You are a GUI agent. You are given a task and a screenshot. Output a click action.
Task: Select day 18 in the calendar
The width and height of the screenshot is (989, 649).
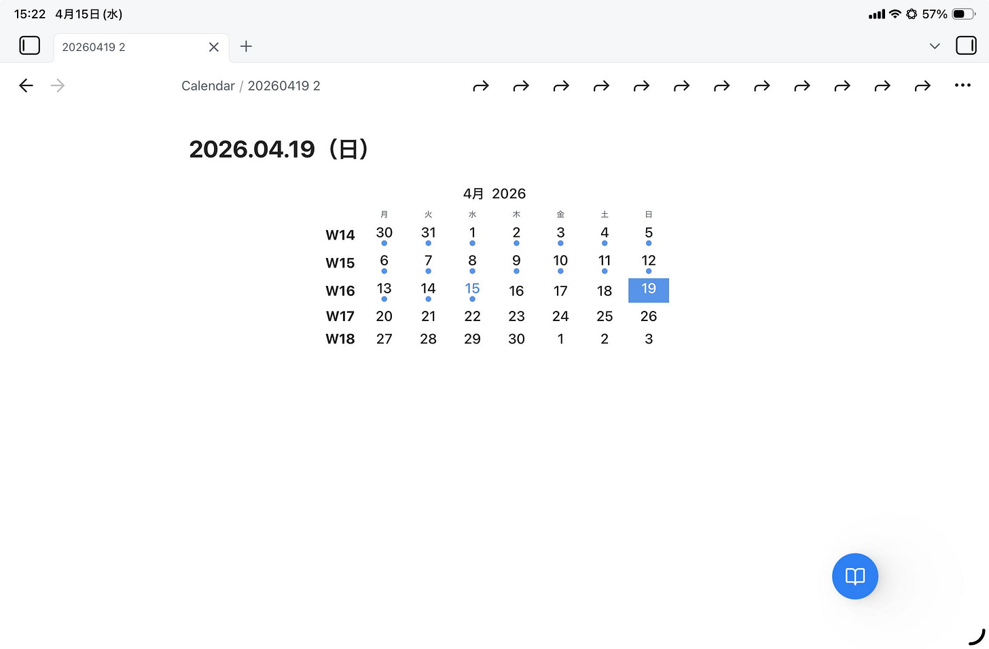coord(605,291)
